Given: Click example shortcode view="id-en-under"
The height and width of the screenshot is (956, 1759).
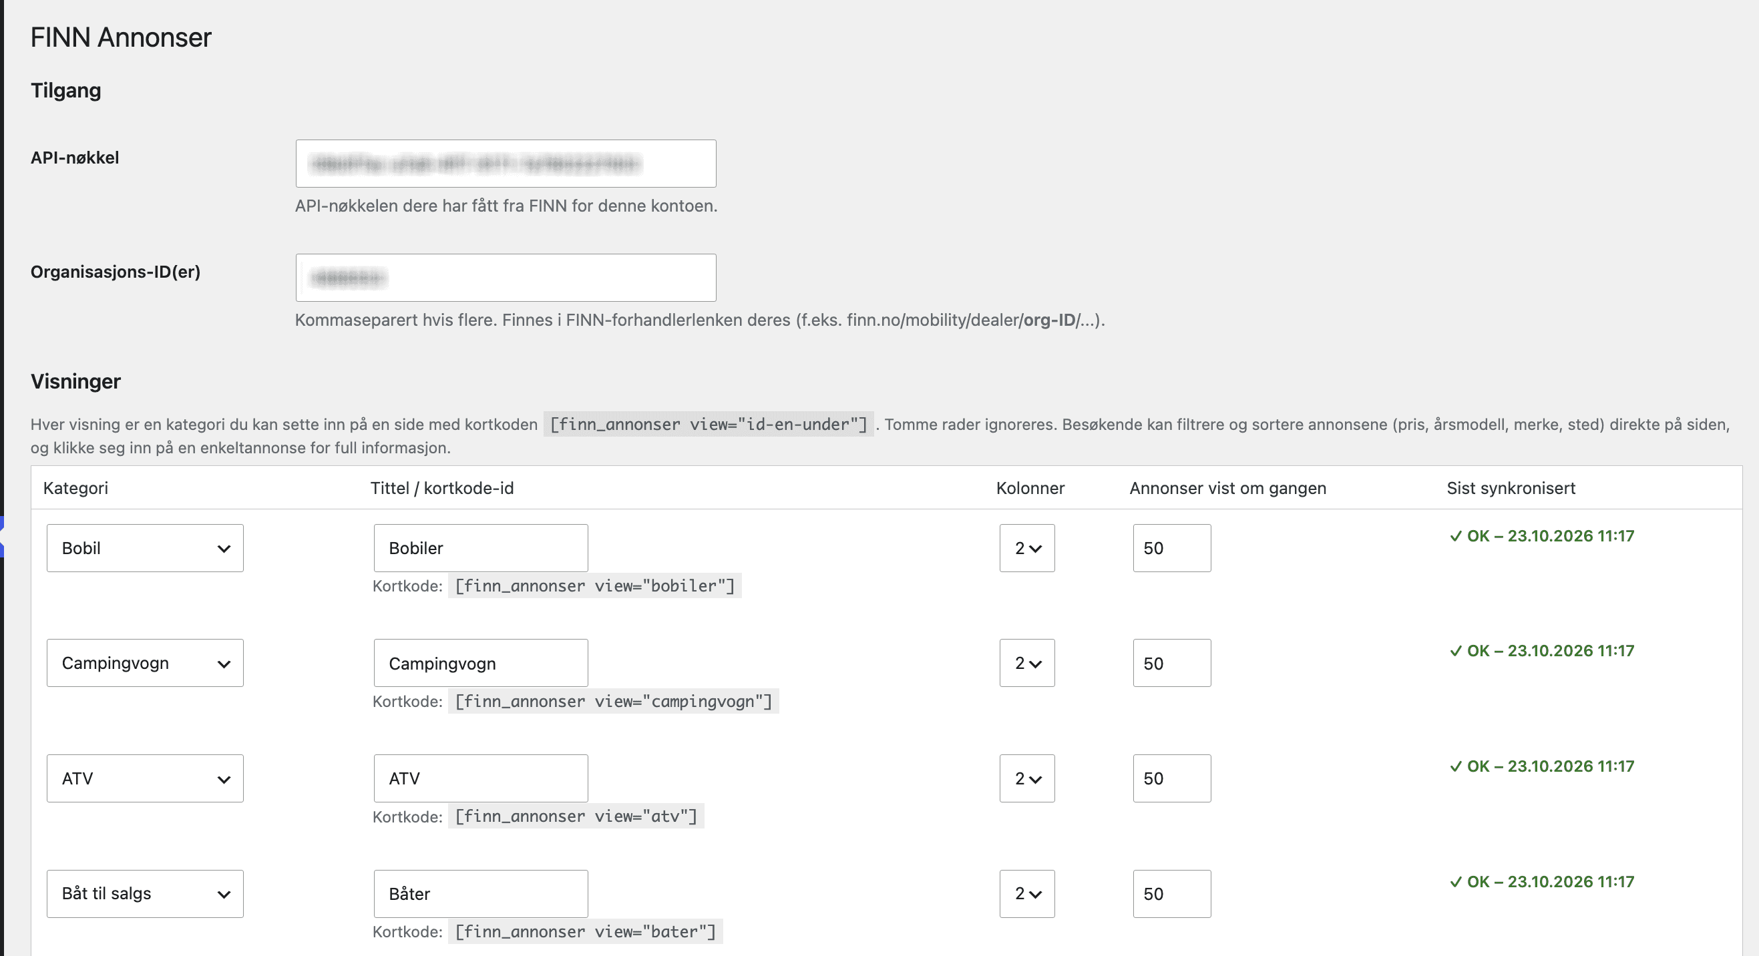Looking at the screenshot, I should click(x=709, y=424).
